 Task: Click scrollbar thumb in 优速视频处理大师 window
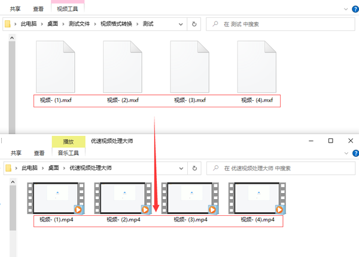coord(13,208)
